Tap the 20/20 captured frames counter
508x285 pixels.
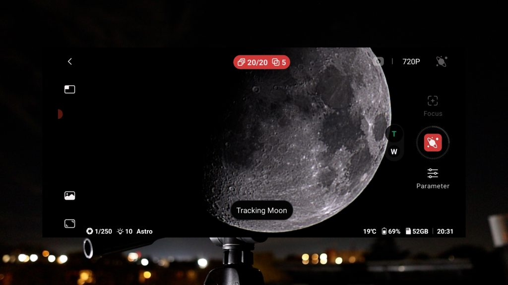(253, 62)
